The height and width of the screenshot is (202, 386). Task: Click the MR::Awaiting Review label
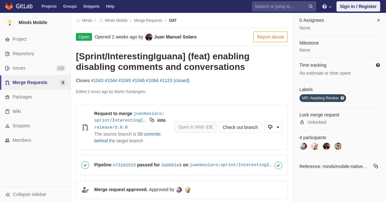(x=323, y=98)
